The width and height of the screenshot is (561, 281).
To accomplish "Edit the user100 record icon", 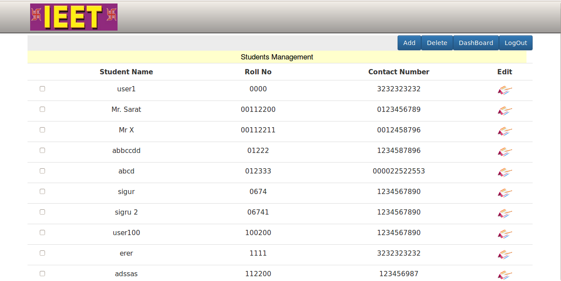I will point(505,234).
